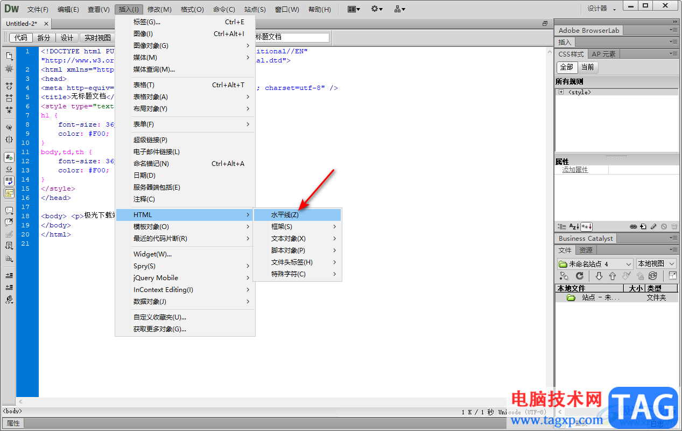This screenshot has width=682, height=431.
Task: Open 文本对象(X) submenu
Action: pos(297,239)
